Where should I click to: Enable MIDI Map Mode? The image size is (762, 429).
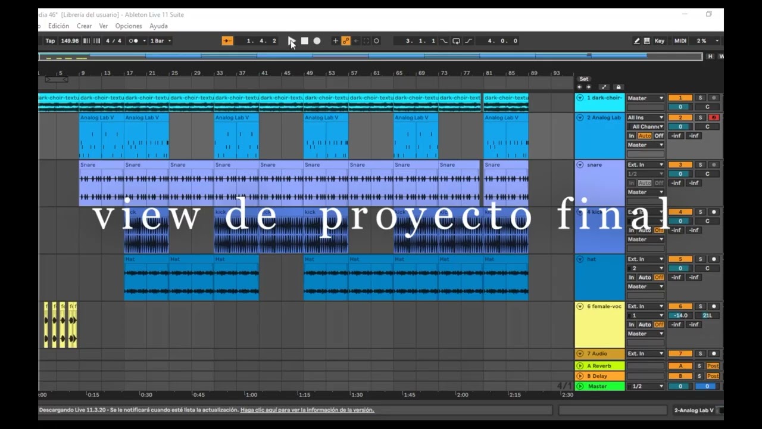click(680, 41)
